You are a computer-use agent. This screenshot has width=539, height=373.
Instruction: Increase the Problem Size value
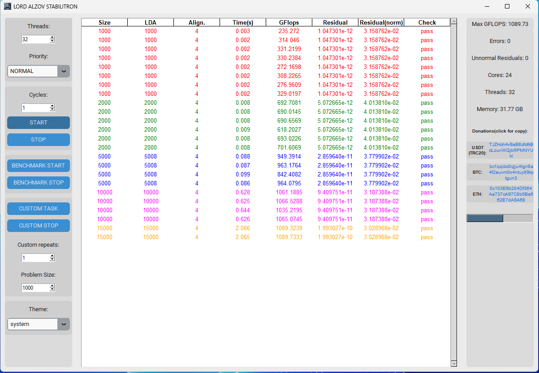[x=52, y=286]
